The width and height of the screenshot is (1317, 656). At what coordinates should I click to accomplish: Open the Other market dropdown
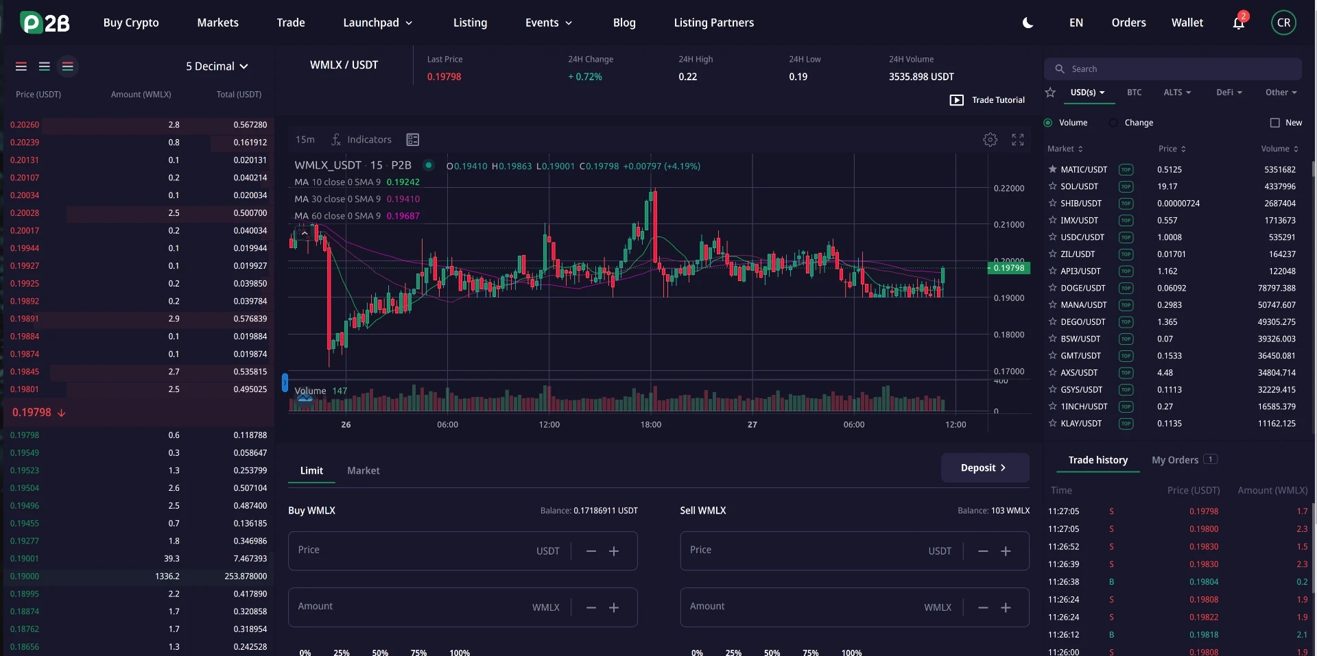pos(1281,93)
